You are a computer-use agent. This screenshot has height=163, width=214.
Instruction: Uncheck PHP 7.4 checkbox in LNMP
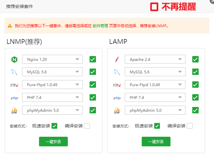93,97
